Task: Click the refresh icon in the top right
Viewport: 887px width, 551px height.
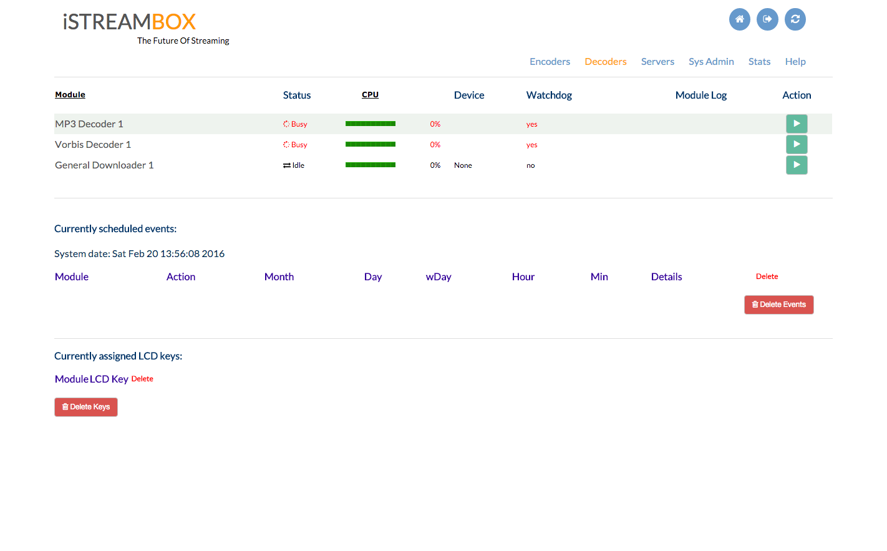Action: click(x=795, y=19)
